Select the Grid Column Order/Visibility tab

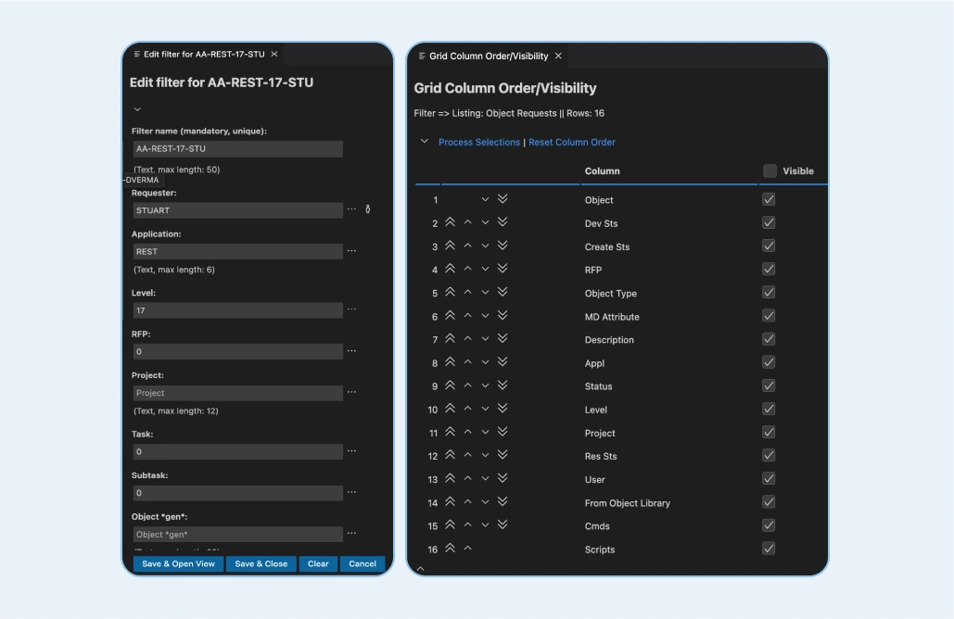pos(488,57)
